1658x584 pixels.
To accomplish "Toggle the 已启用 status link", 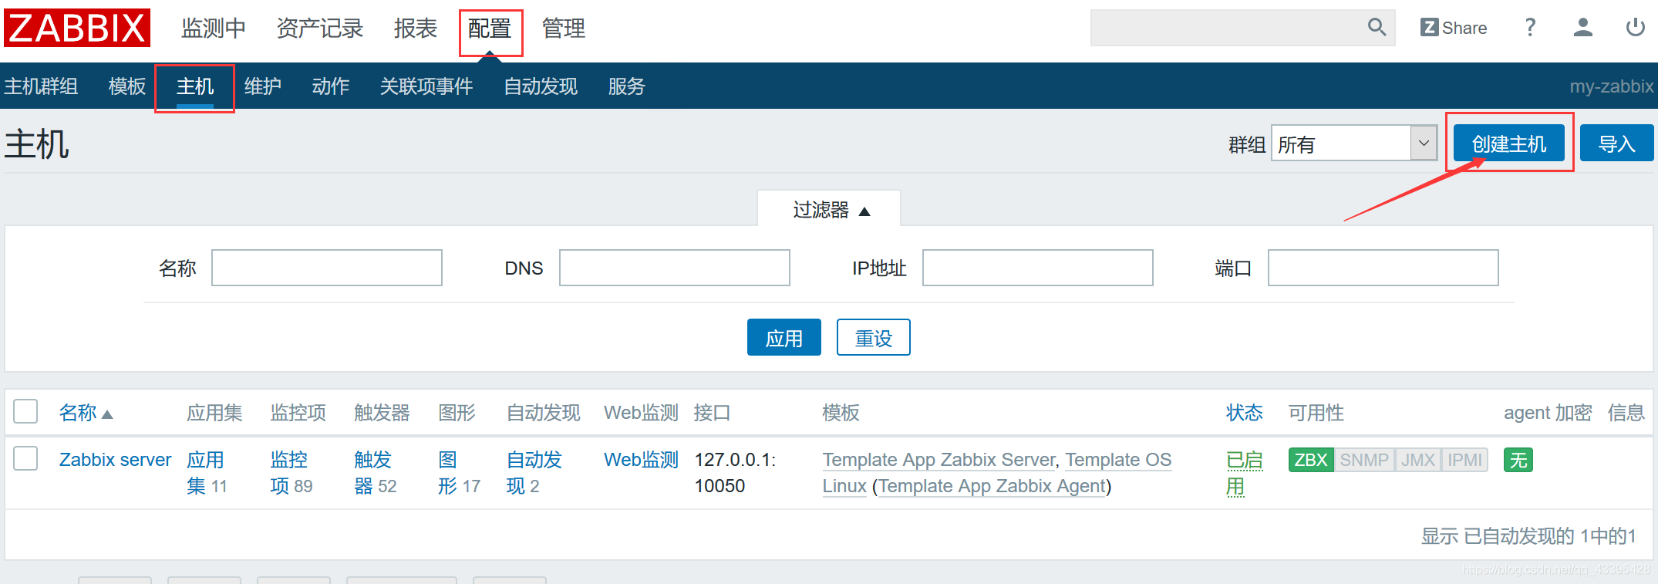I will click(1245, 473).
